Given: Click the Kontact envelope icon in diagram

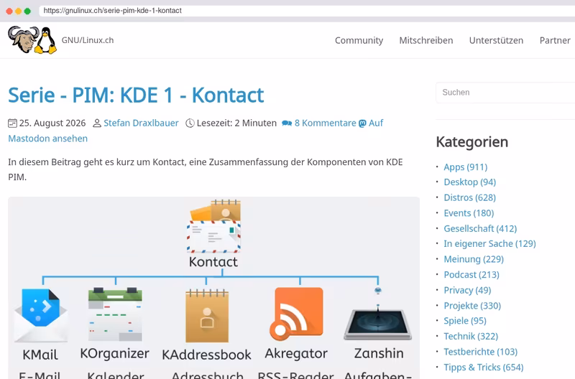Looking at the screenshot, I should pyautogui.click(x=213, y=226).
